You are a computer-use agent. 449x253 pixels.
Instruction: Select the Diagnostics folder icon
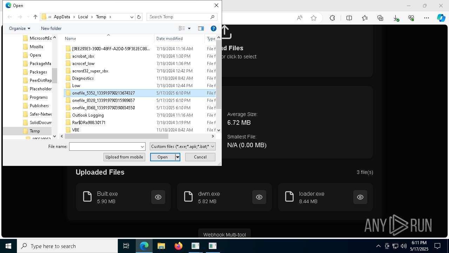pos(68,78)
